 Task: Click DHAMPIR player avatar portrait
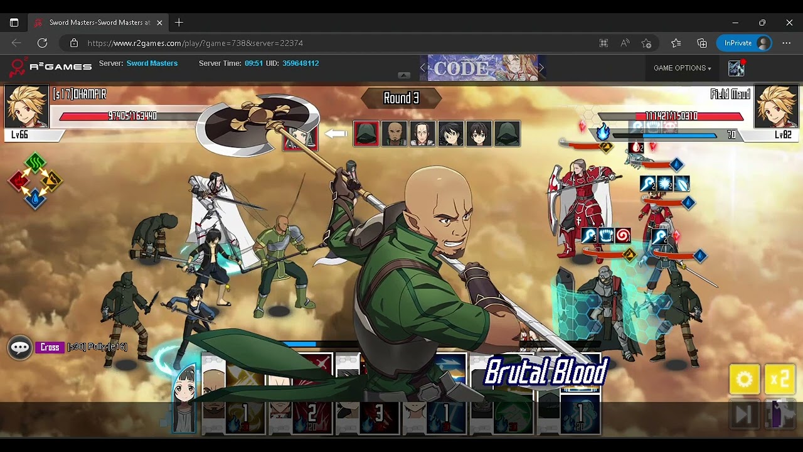pos(26,107)
